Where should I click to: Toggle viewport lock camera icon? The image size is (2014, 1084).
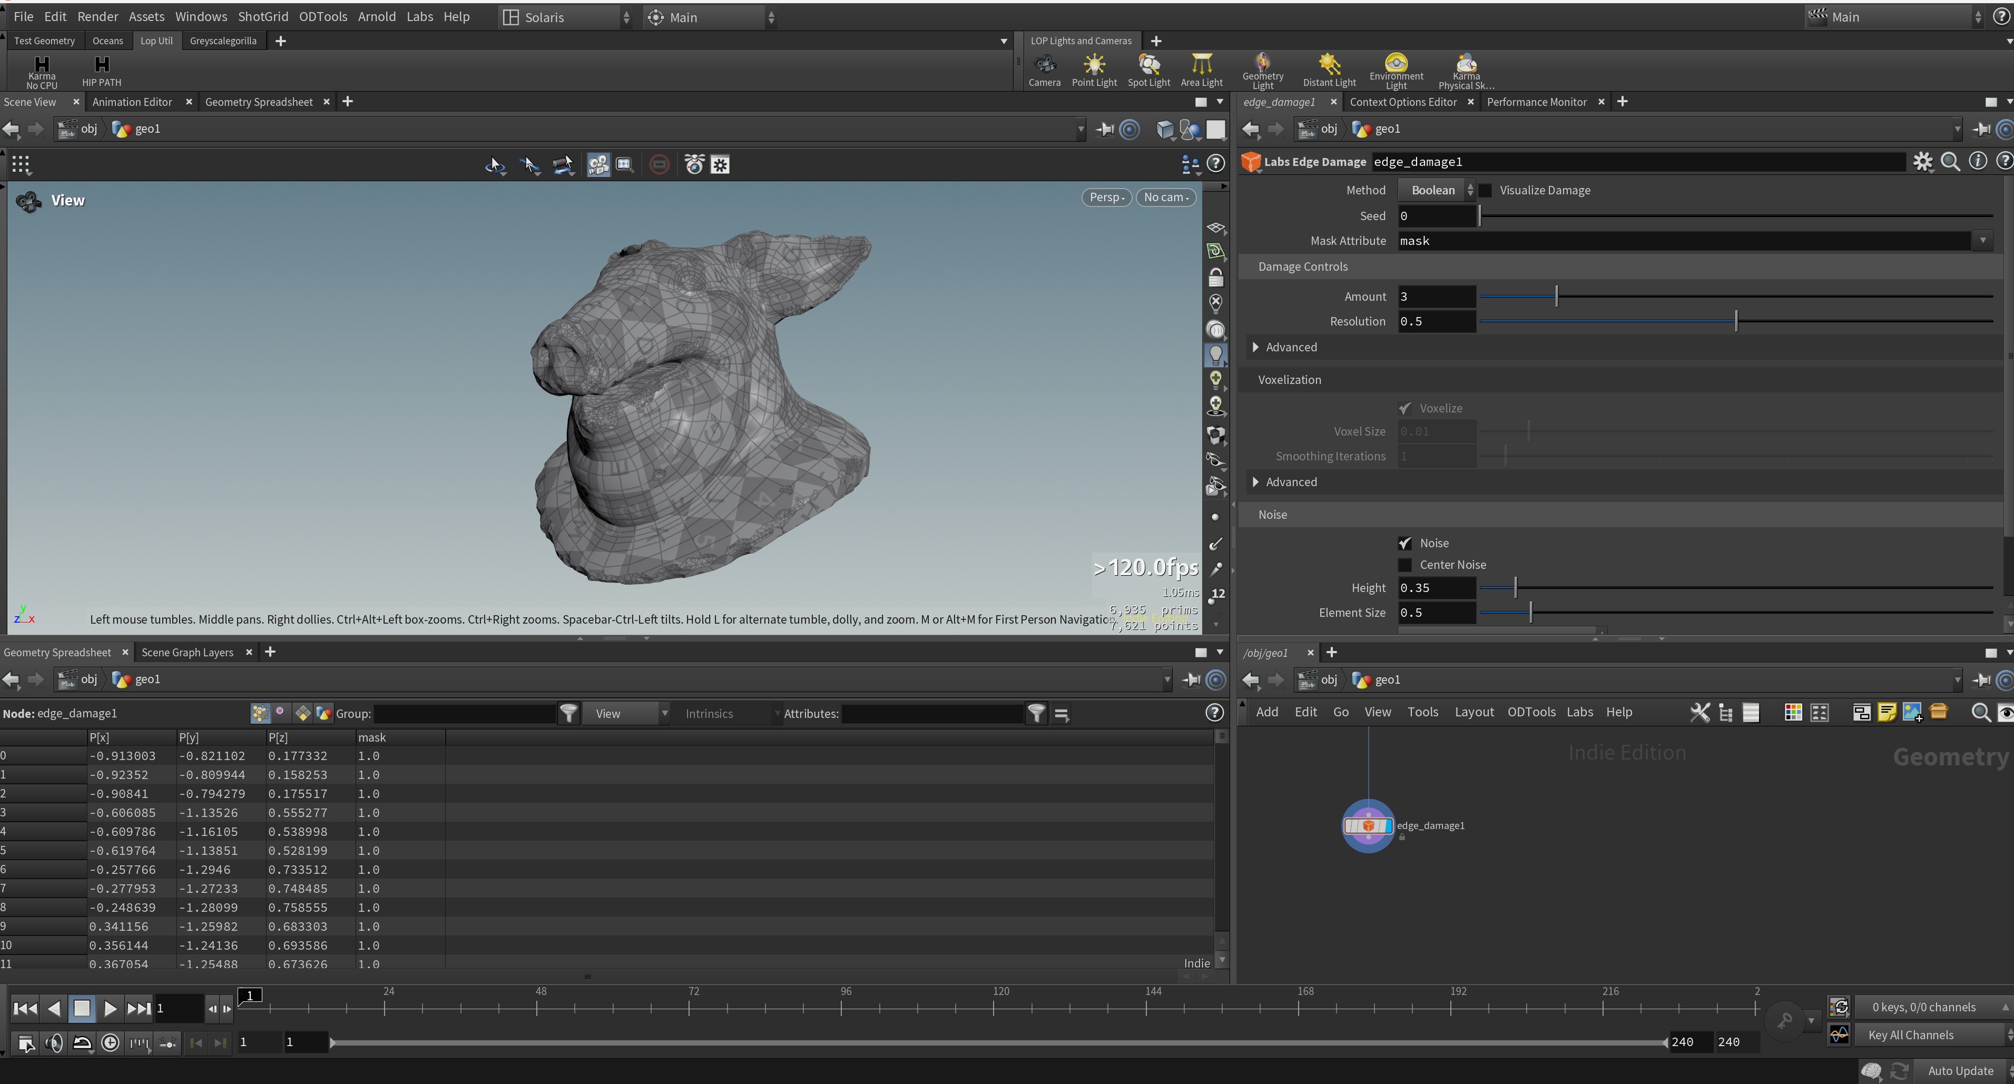click(x=1215, y=277)
